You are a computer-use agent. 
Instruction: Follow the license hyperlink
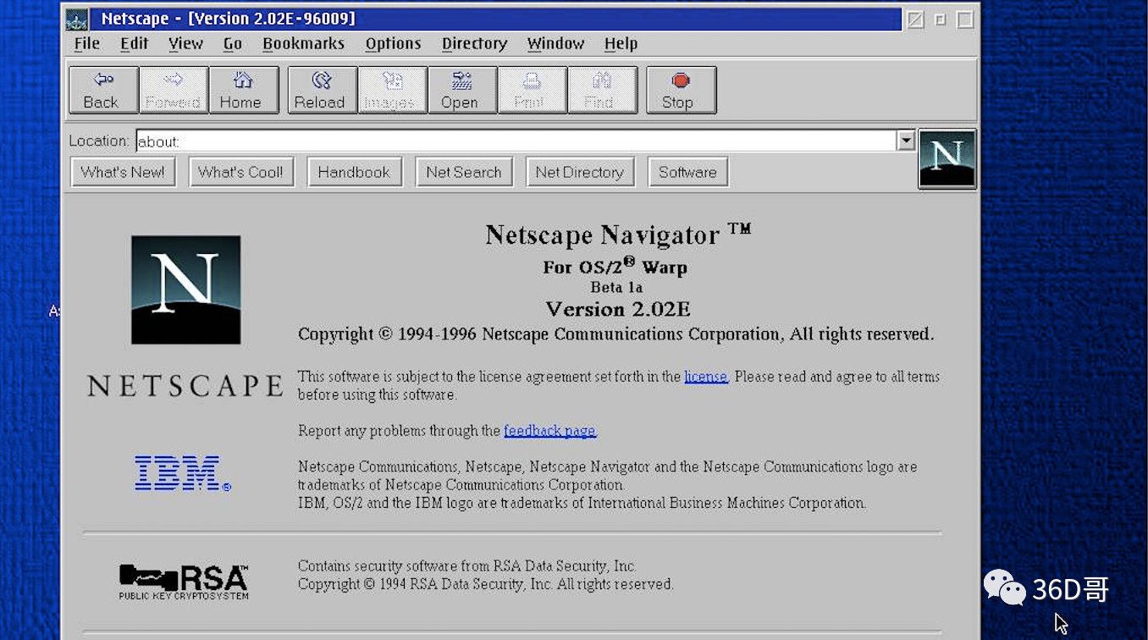706,377
